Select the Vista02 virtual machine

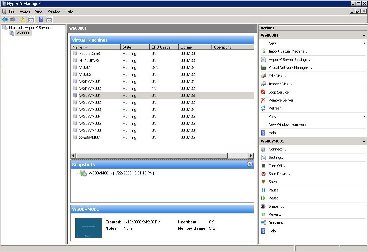(162, 75)
